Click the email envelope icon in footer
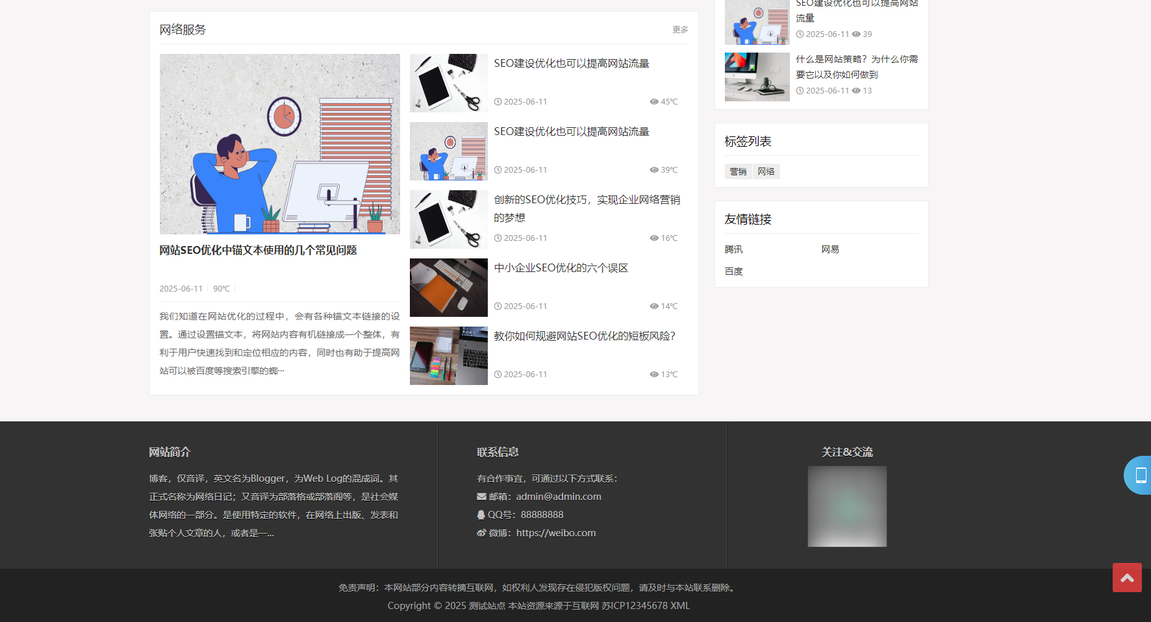This screenshot has width=1151, height=622. [x=481, y=497]
